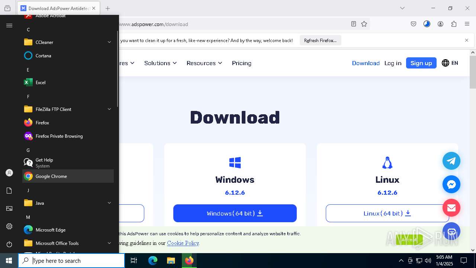476x268 pixels.
Task: Open File Explorer from taskbar
Action: (171, 261)
